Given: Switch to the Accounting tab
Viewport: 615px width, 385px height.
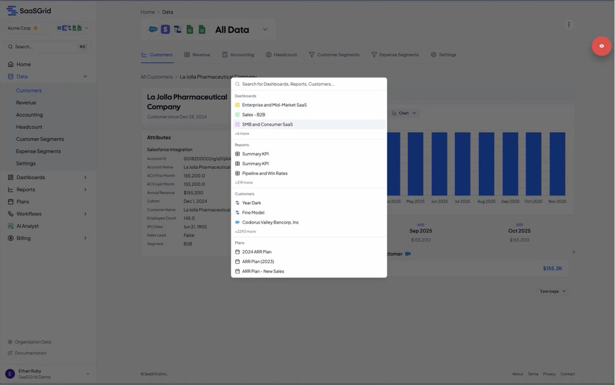Looking at the screenshot, I should tap(238, 55).
